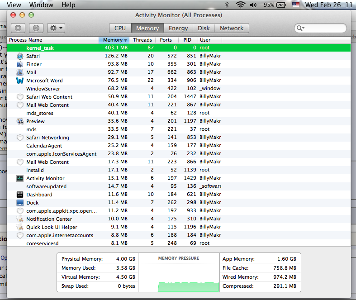Select the CalendarAgent process
This screenshot has width=356, height=300.
pyautogui.click(x=179, y=146)
